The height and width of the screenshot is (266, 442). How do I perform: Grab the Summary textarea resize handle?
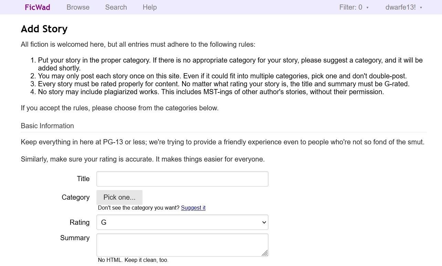[x=265, y=253]
